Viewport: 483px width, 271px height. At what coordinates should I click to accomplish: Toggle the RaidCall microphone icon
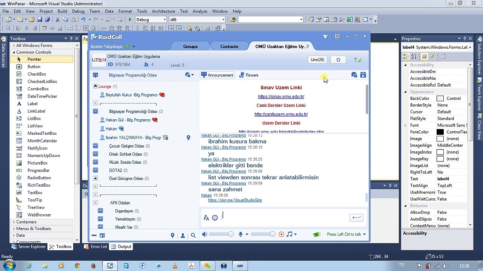[240, 234]
